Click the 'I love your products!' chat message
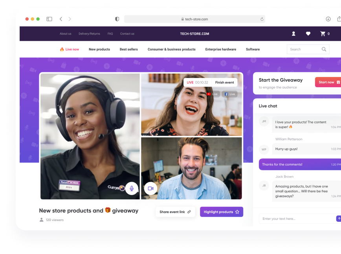The image size is (341, 254). [307, 125]
